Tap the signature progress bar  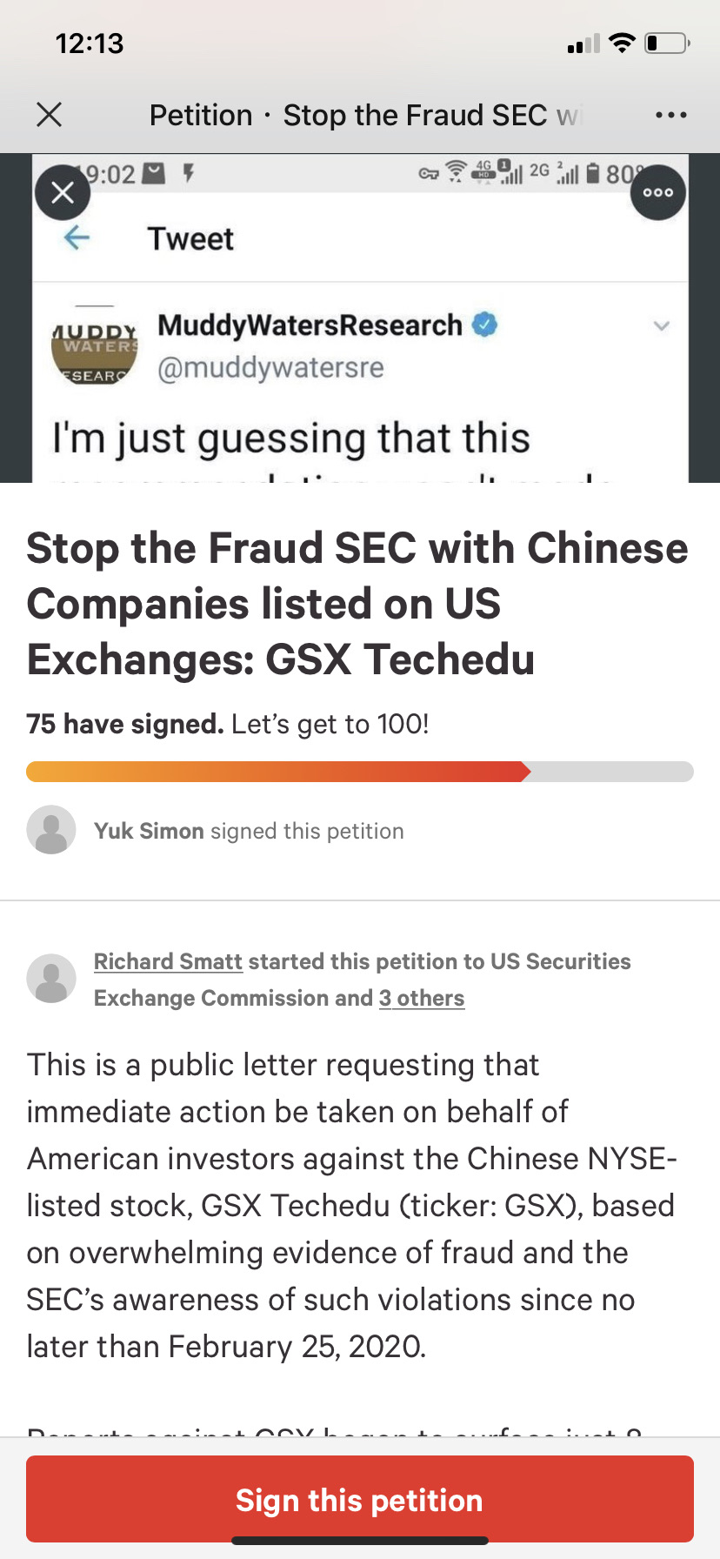point(360,772)
